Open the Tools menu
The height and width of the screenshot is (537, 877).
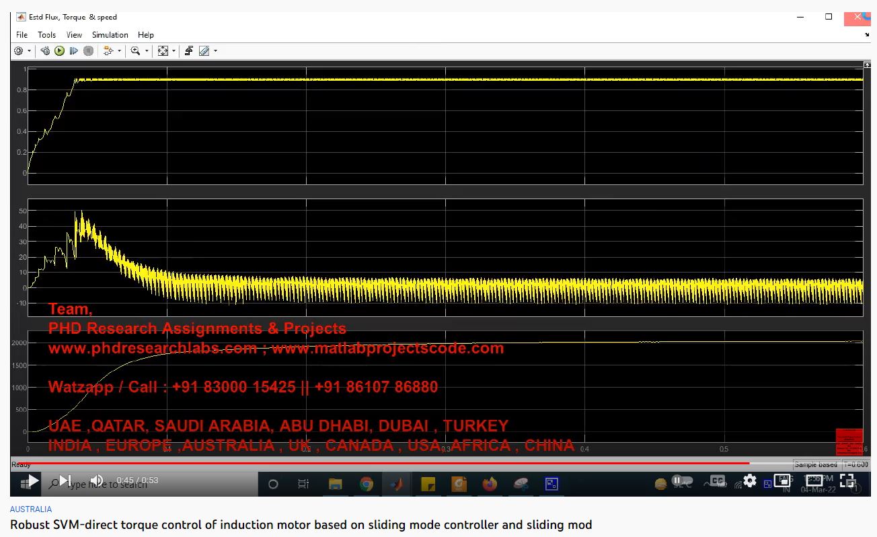click(x=47, y=35)
